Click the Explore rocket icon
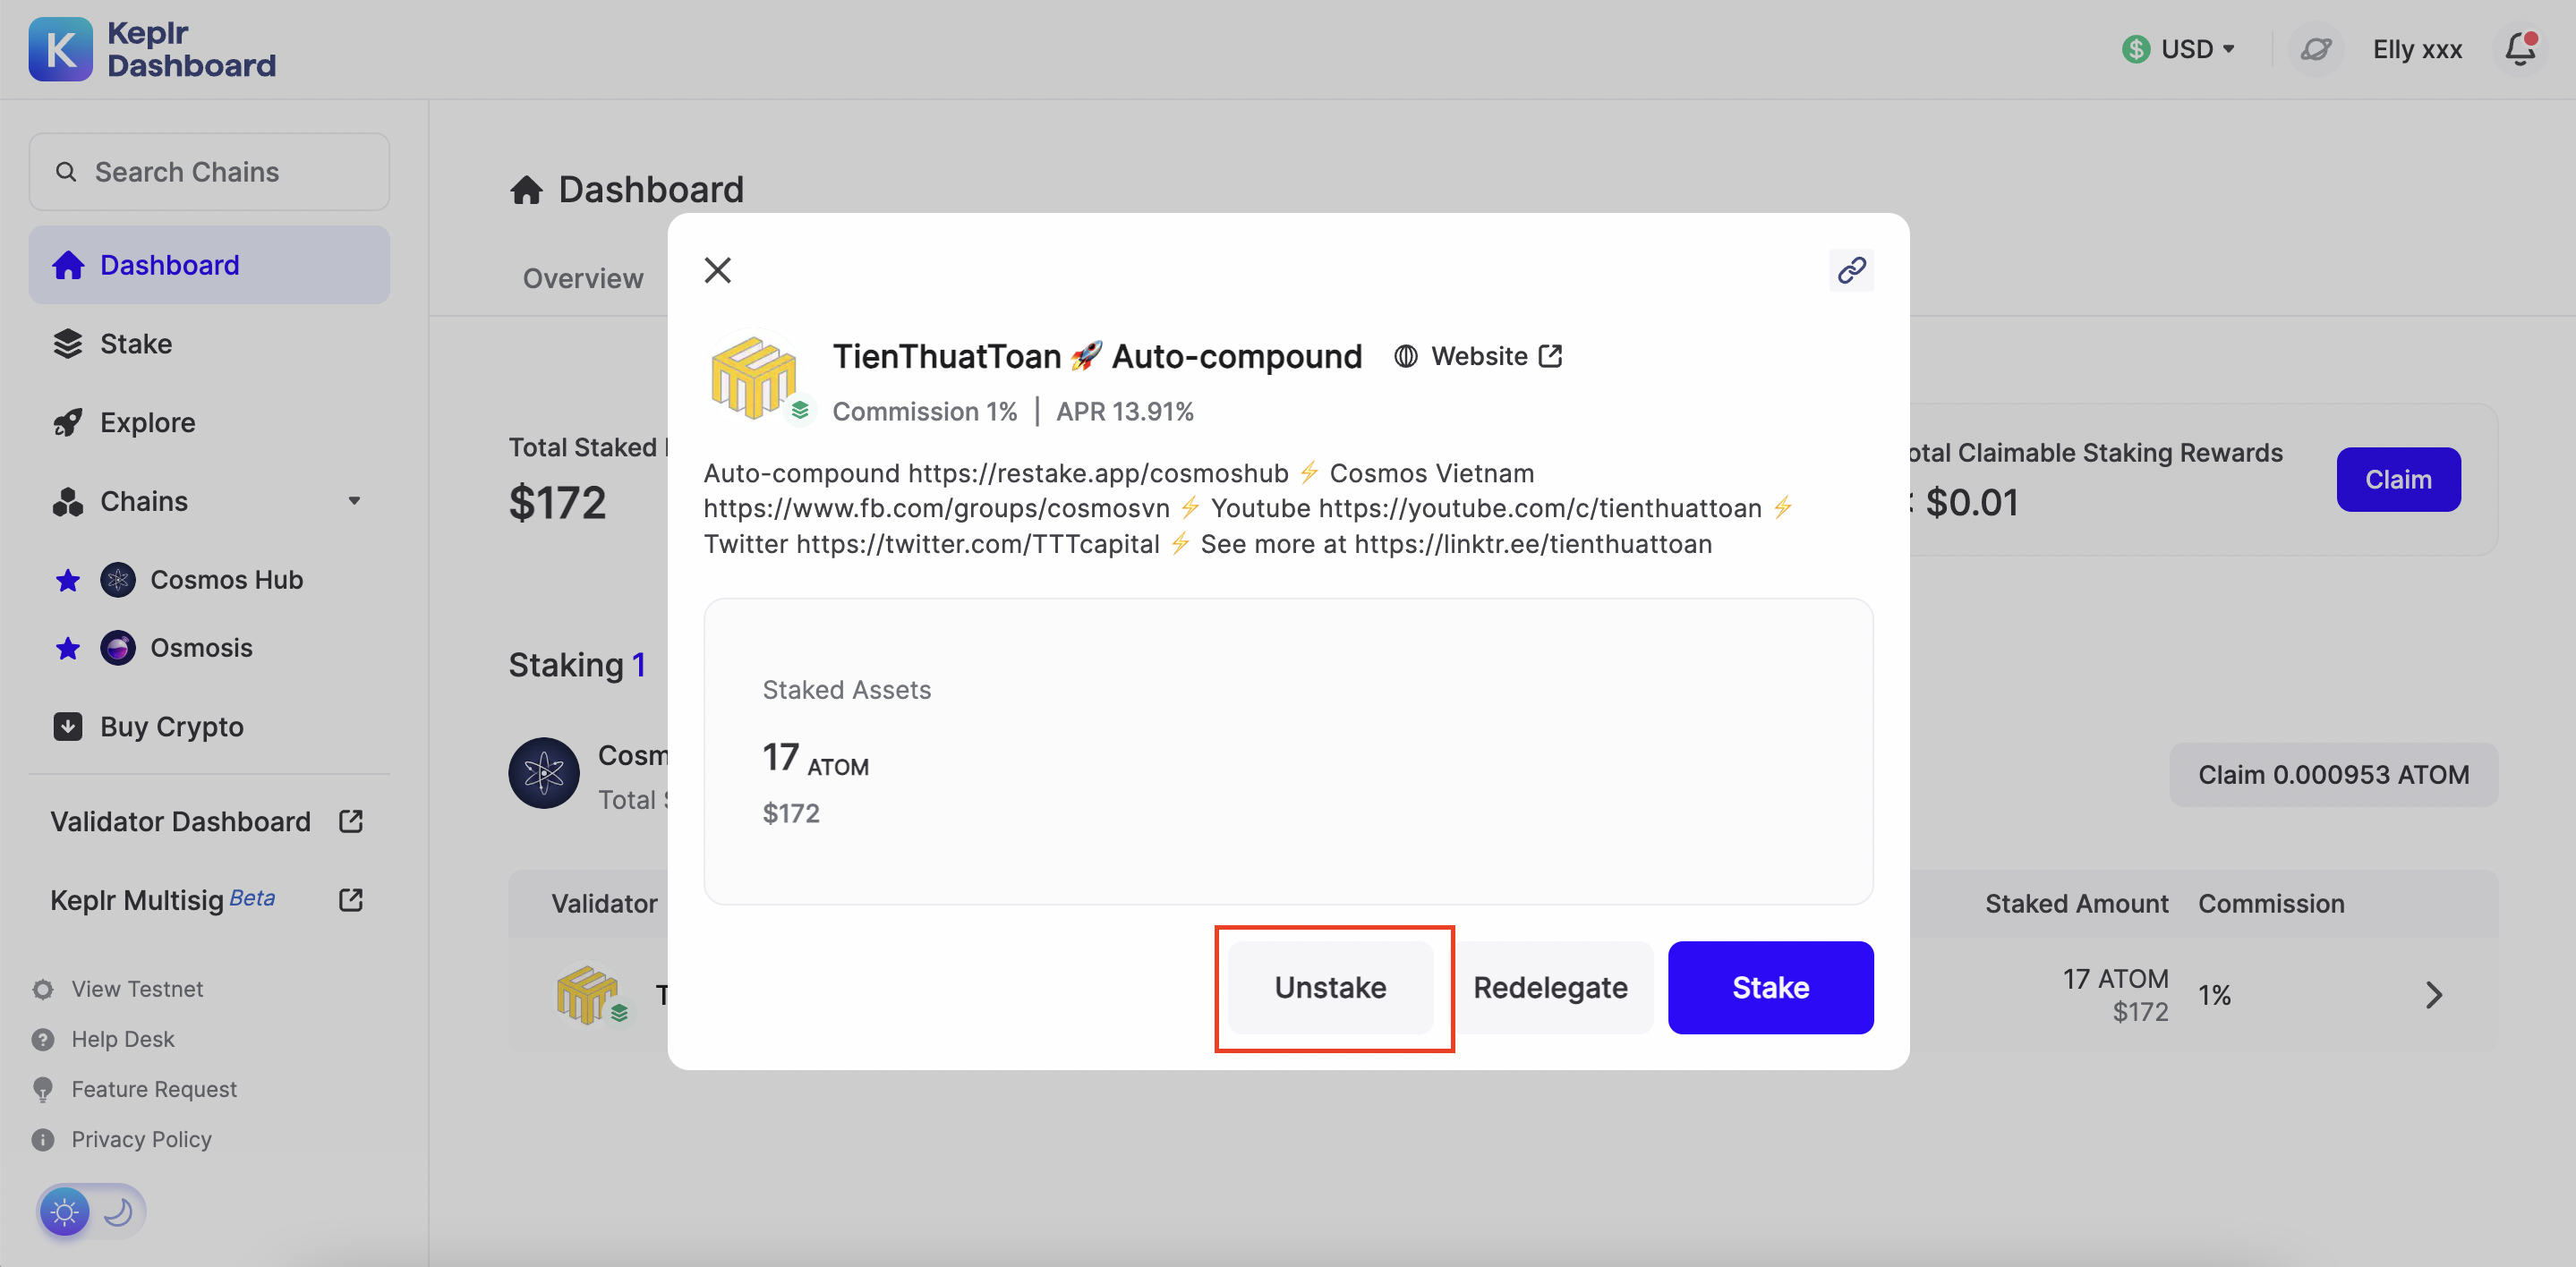Screen dimensions: 2576x1267 coord(65,421)
